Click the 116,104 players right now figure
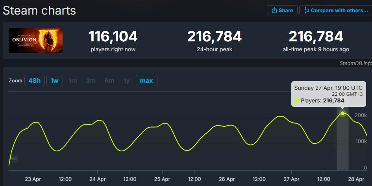 point(113,37)
